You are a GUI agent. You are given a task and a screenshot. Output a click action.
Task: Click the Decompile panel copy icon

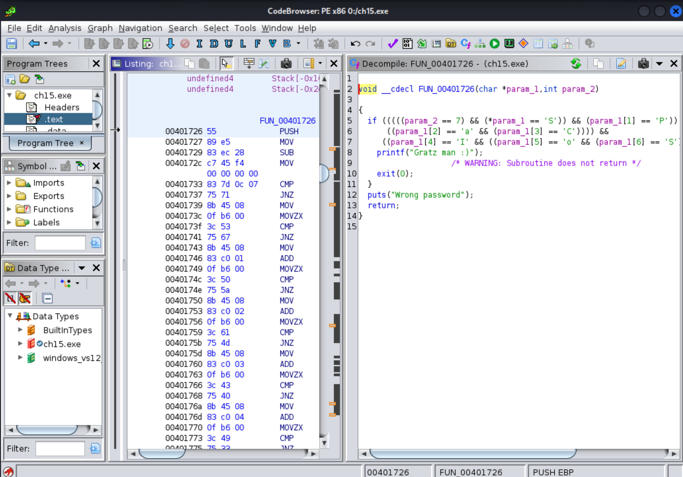click(598, 63)
